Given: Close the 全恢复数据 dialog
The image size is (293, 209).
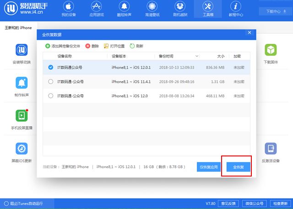Looking at the screenshot, I should click(x=250, y=32).
